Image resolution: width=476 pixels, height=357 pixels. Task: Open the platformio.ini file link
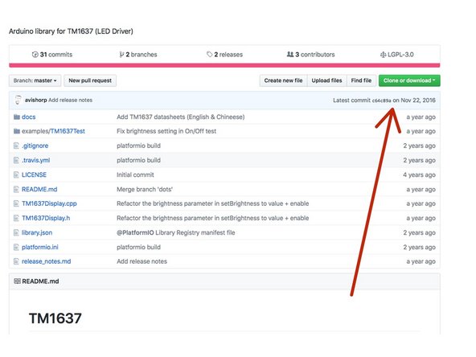pyautogui.click(x=40, y=247)
